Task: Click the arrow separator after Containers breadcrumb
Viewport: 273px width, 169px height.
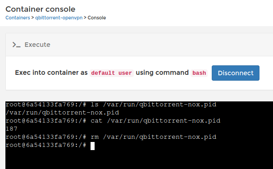Action: click(x=32, y=18)
